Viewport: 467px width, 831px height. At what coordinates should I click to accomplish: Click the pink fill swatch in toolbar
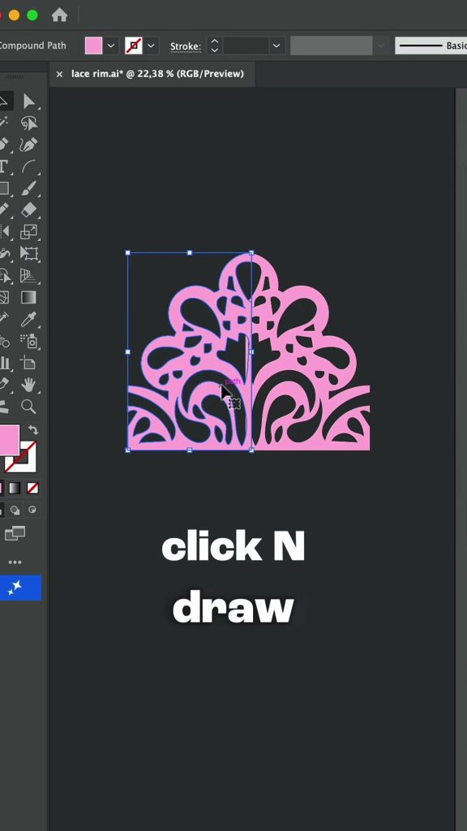click(x=9, y=440)
